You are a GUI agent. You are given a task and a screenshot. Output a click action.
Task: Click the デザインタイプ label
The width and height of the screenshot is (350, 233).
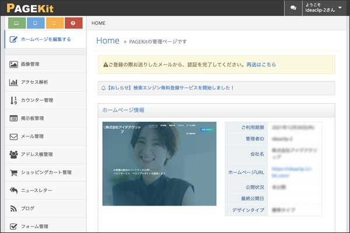(x=248, y=210)
